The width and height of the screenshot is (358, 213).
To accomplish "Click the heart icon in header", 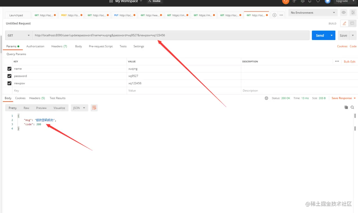I will [318, 1].
